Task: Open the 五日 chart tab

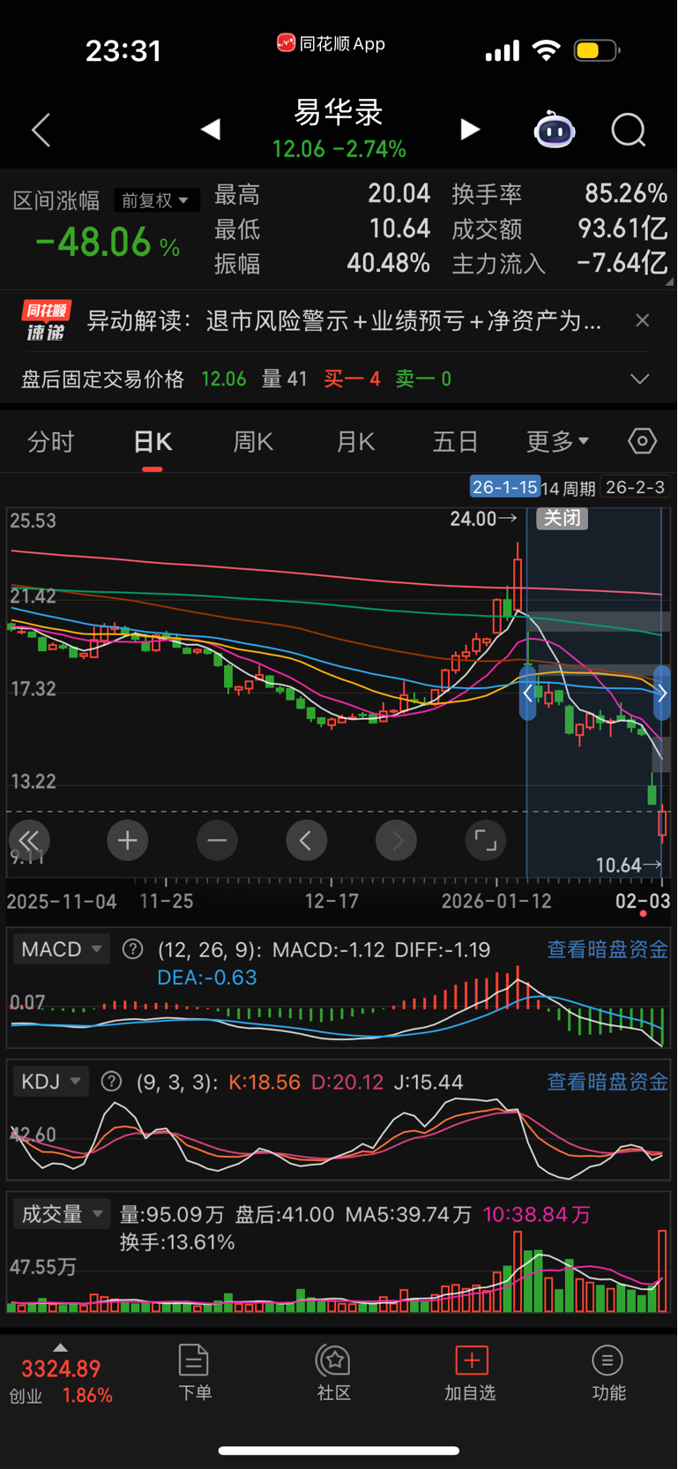Action: coord(456,441)
